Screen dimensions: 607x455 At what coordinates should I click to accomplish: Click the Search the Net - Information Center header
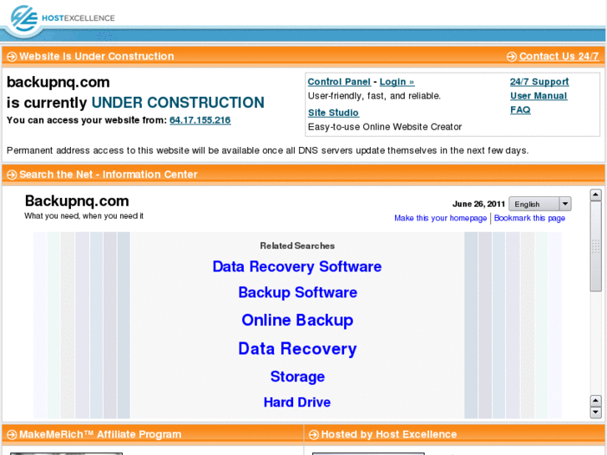pos(109,174)
